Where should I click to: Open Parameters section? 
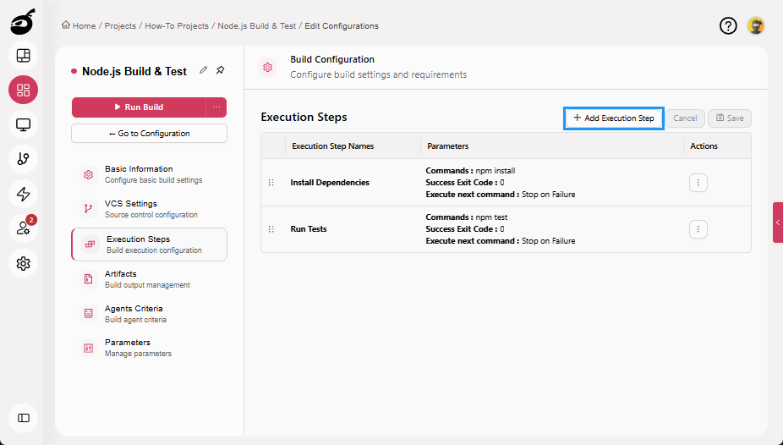click(150, 348)
